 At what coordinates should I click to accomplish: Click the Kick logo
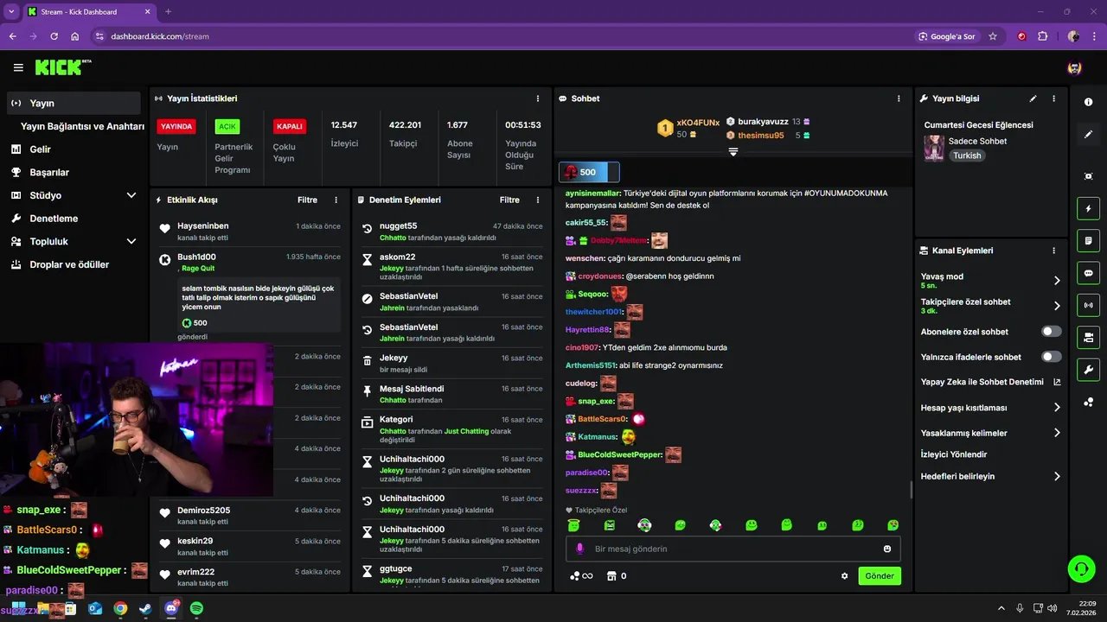point(62,67)
